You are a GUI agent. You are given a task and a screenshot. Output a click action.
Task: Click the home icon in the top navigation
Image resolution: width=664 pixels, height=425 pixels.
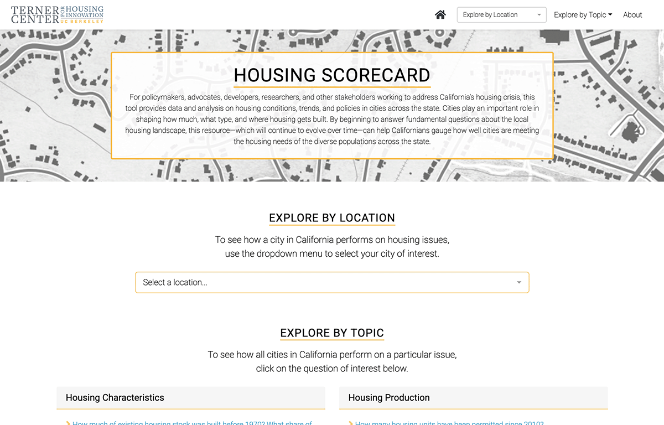[x=440, y=14]
